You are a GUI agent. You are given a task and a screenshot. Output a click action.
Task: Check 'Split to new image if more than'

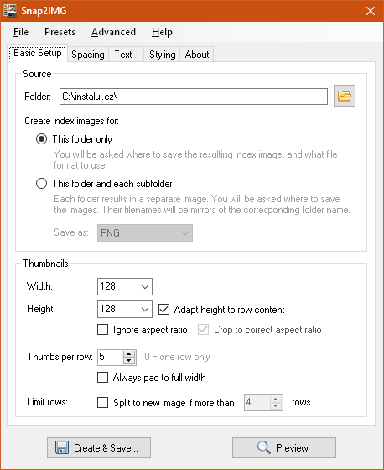tap(103, 402)
